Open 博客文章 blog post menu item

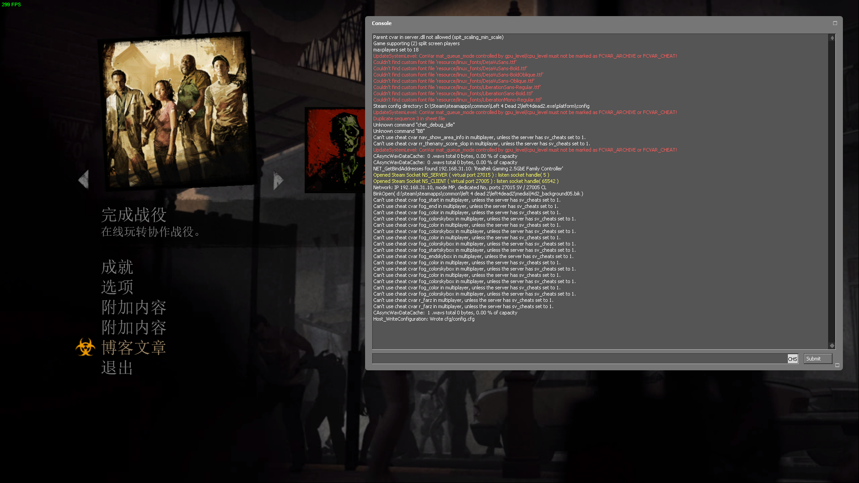point(134,348)
